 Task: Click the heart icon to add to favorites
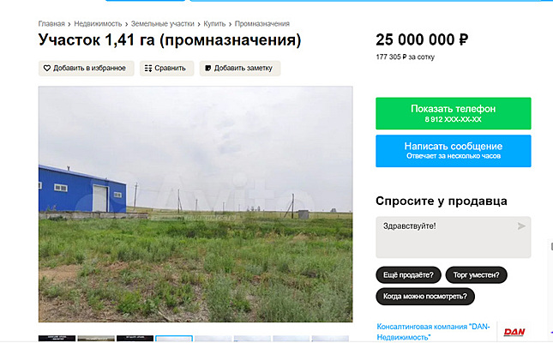click(47, 68)
